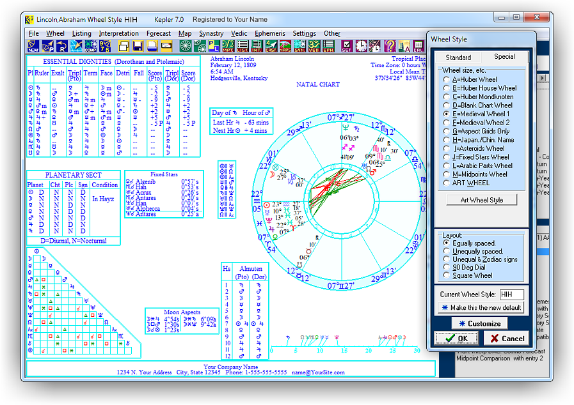
Task: Click the R return chart toolbar icon
Action: click(x=62, y=46)
